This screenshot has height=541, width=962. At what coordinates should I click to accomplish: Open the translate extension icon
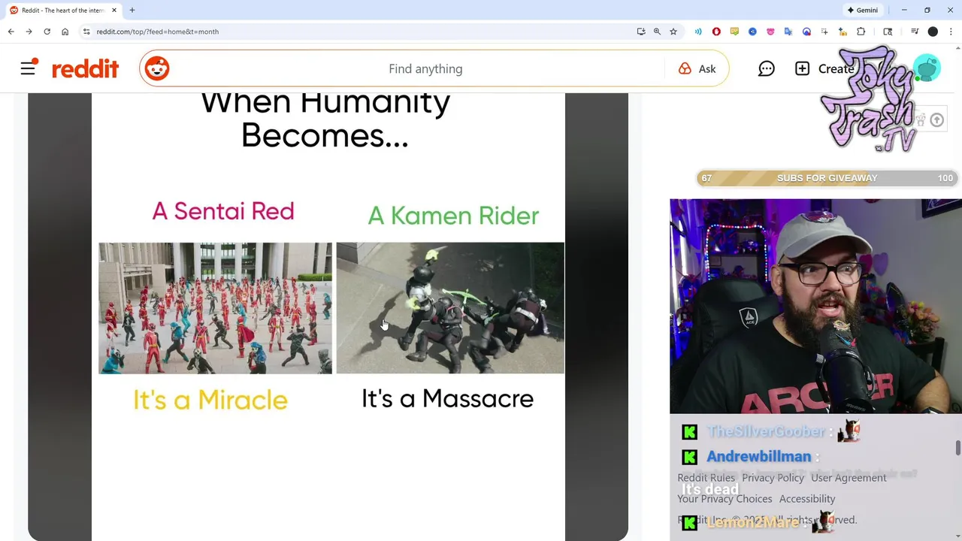pos(788,32)
